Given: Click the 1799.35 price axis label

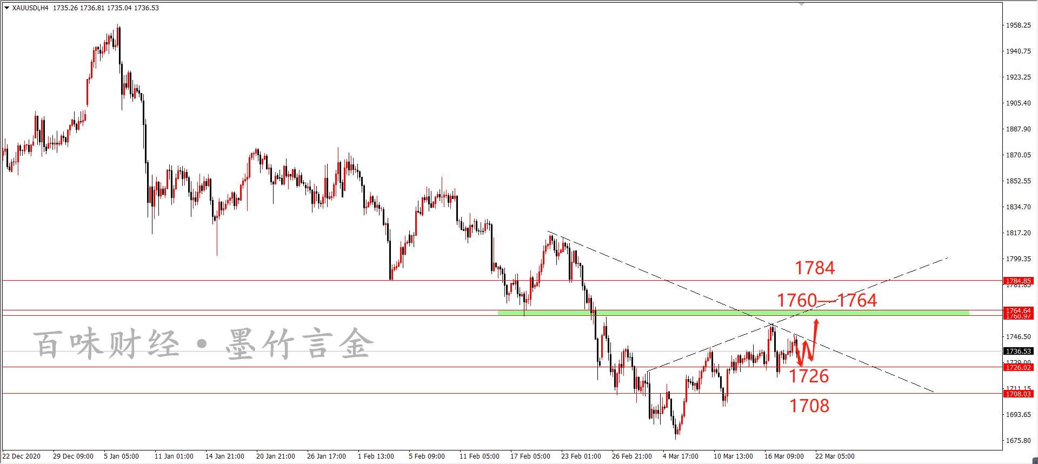Looking at the screenshot, I should (1018, 259).
